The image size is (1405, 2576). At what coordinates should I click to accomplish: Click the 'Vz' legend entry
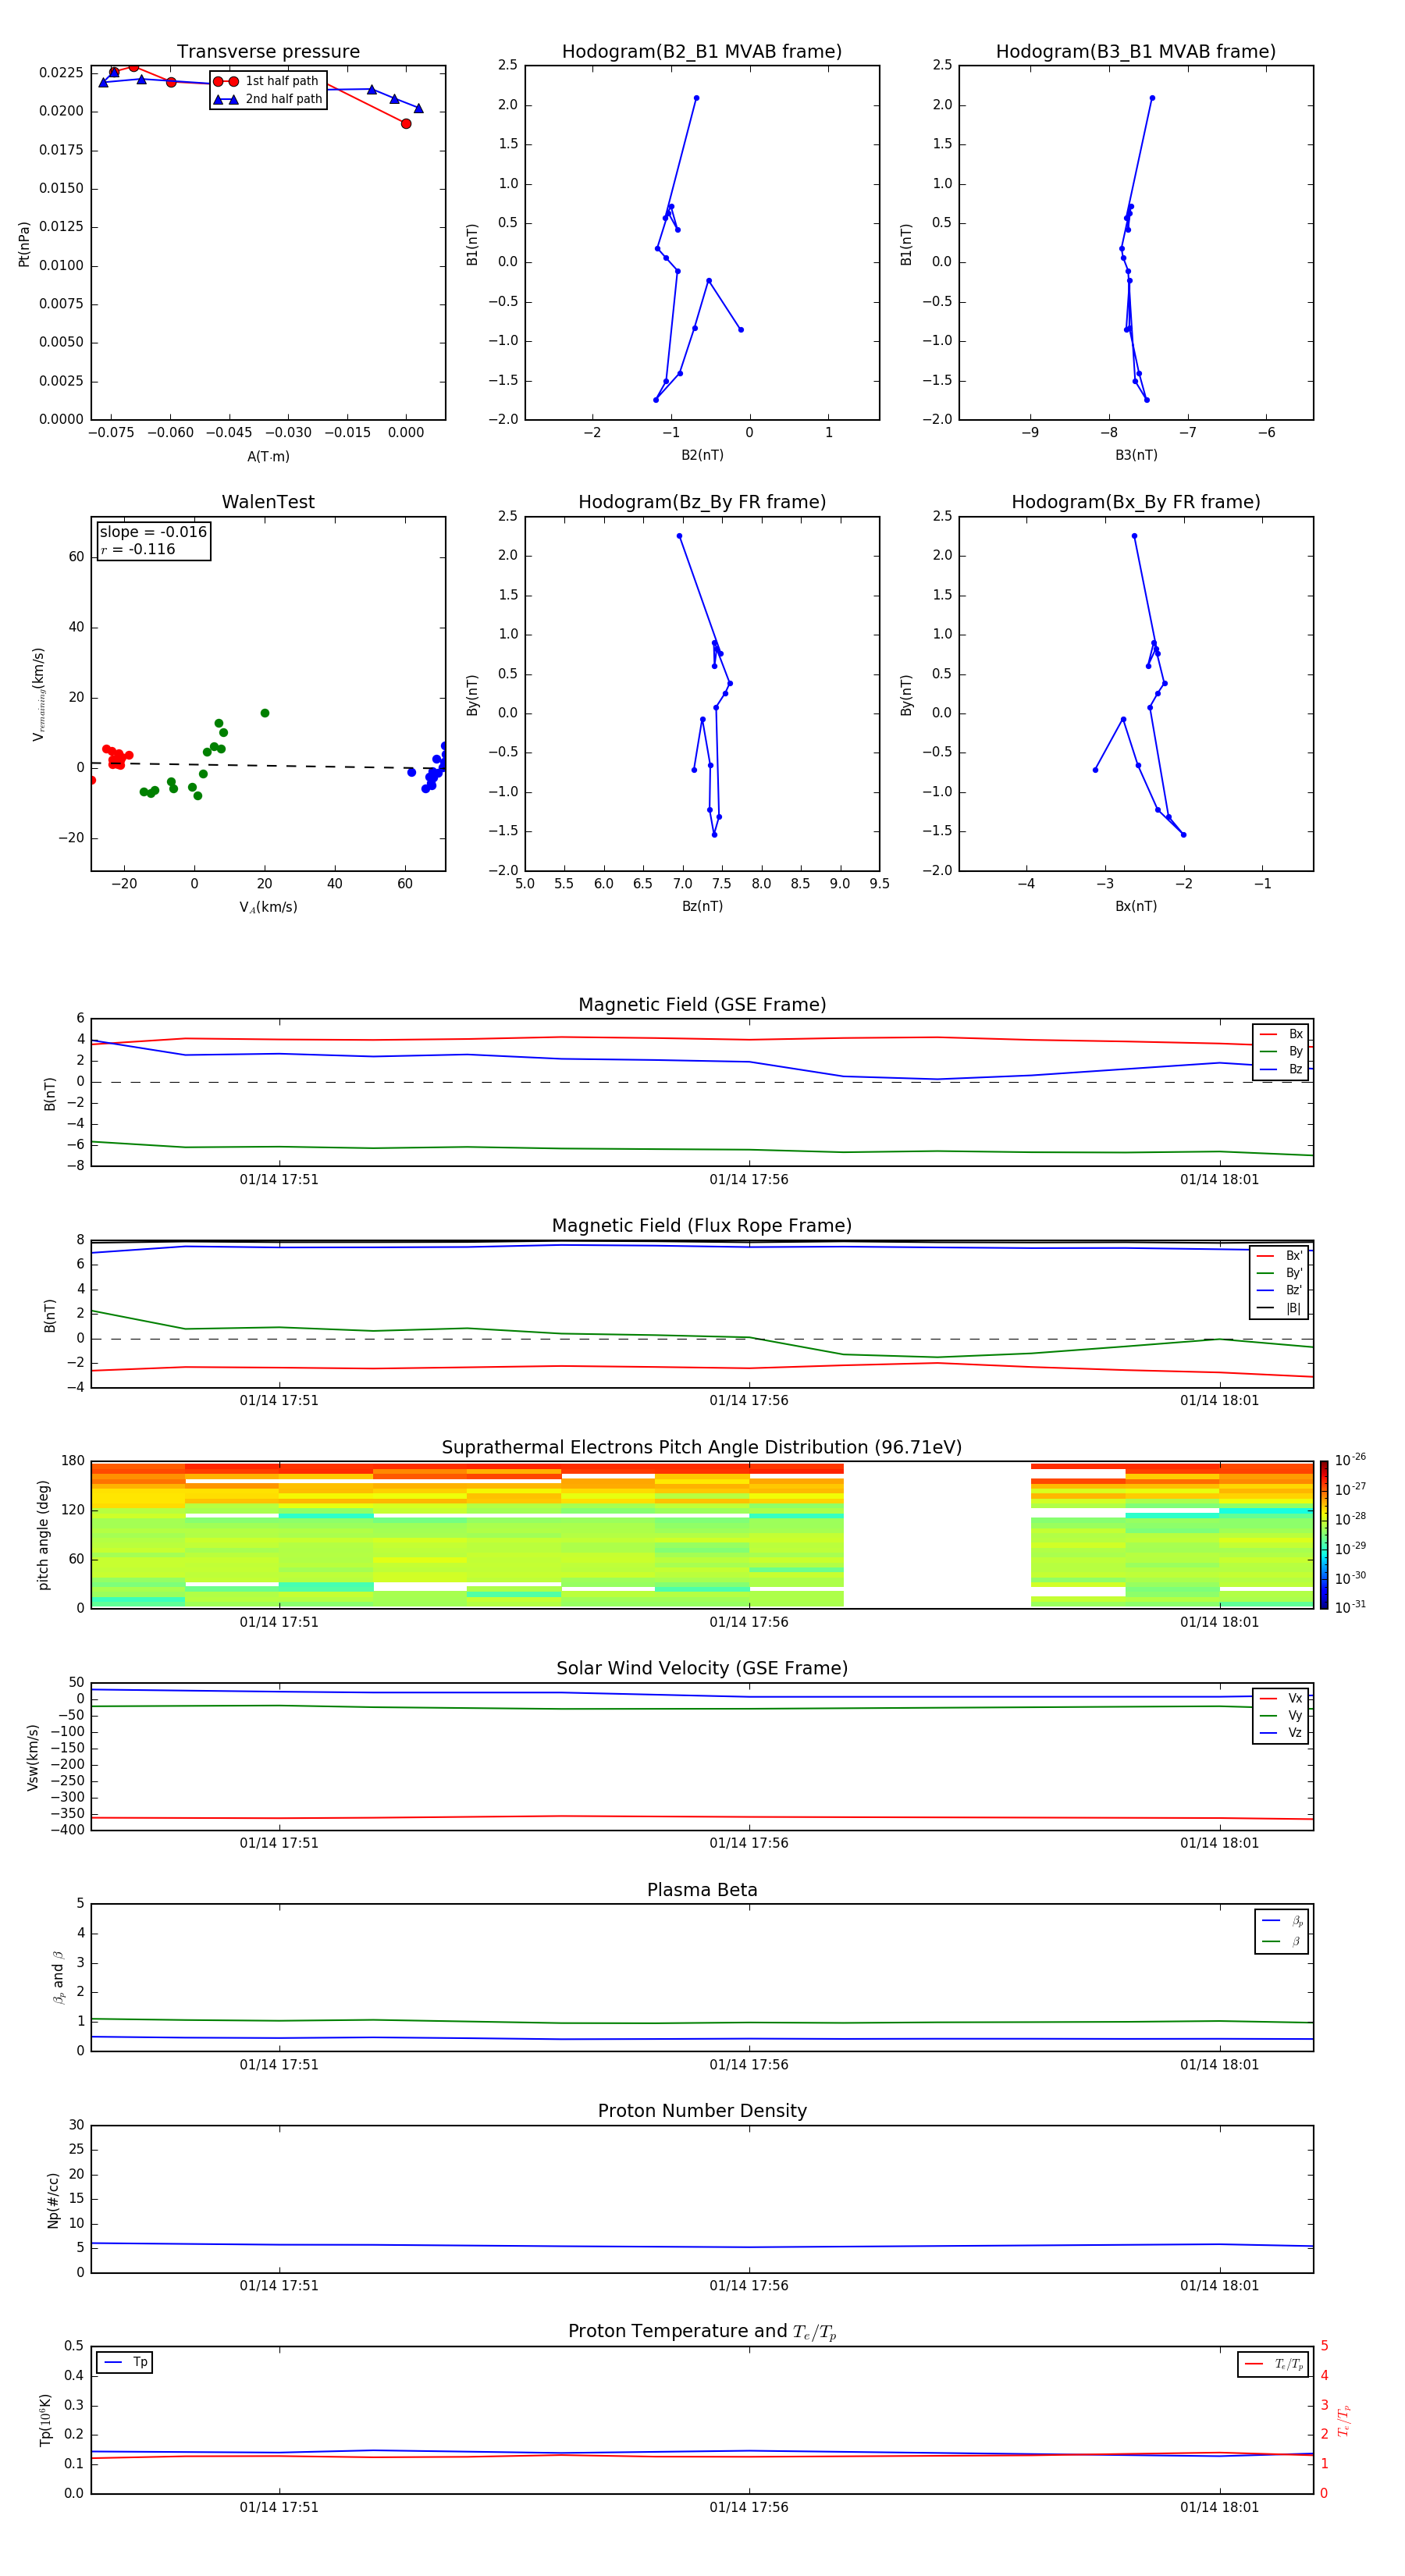click(x=1281, y=1733)
